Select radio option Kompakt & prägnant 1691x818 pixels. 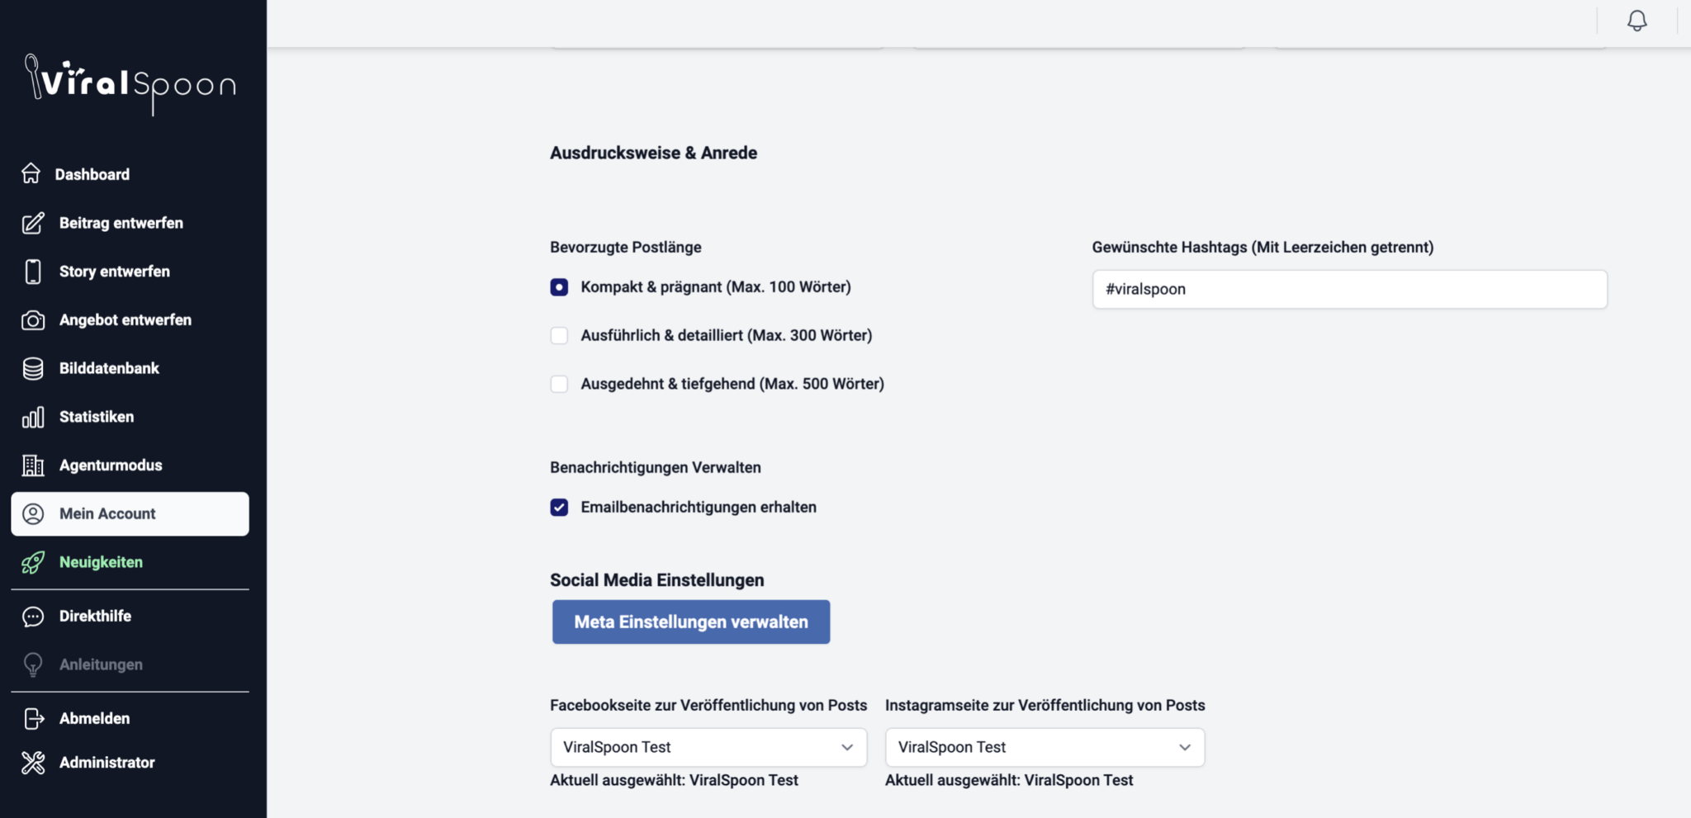pyautogui.click(x=559, y=286)
